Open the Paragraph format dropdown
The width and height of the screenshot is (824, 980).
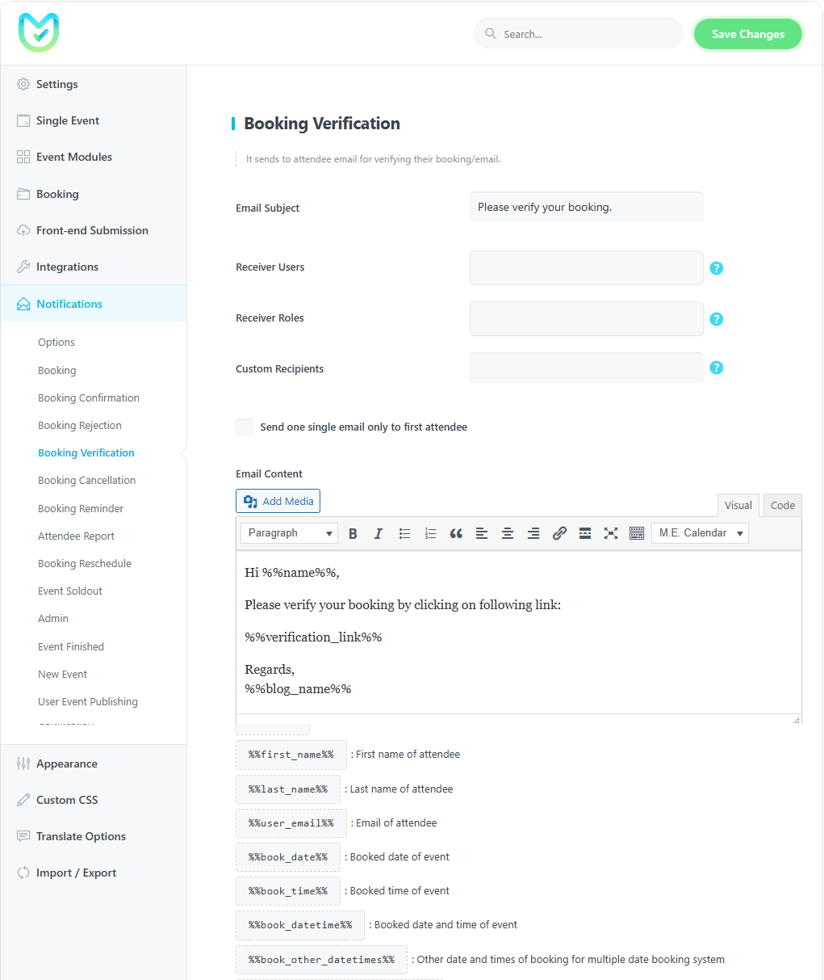click(289, 533)
